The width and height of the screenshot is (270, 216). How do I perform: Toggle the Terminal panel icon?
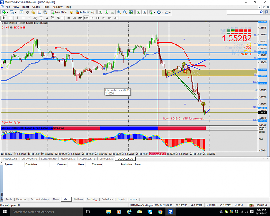pyautogui.click(x=39, y=12)
